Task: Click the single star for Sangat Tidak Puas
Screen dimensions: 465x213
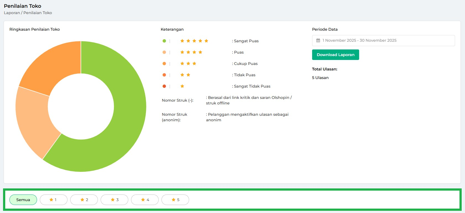Action: coord(182,86)
